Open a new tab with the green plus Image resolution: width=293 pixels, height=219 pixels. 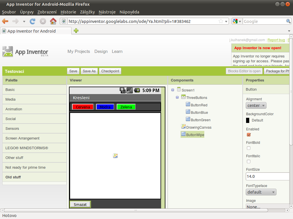click(x=76, y=31)
